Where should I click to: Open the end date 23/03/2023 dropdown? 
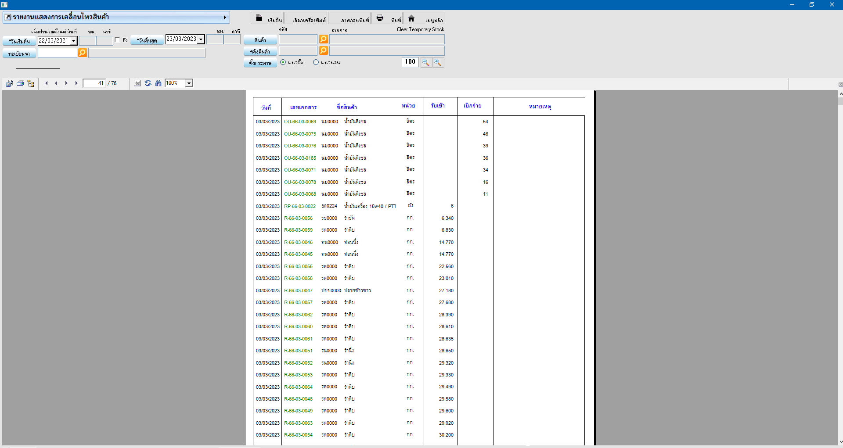coord(201,39)
